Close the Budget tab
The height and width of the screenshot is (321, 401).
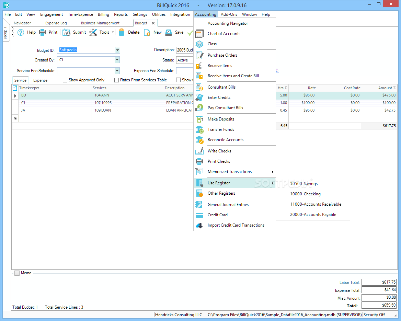(153, 23)
